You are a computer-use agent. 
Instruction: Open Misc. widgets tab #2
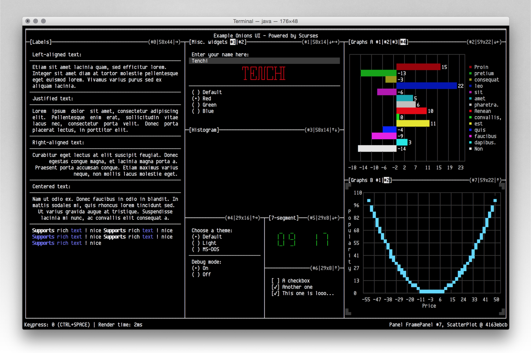pyautogui.click(x=241, y=42)
